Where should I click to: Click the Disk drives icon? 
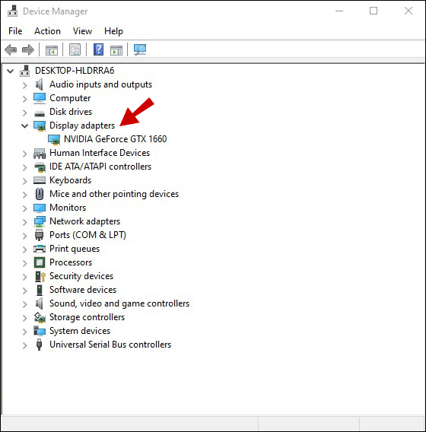point(40,113)
